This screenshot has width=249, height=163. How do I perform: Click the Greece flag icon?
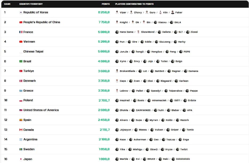21,91
